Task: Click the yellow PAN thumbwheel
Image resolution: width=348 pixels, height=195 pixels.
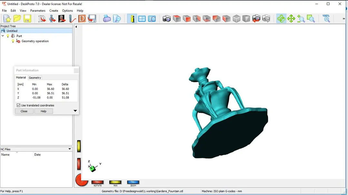Action: pyautogui.click(x=115, y=182)
